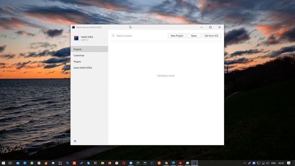Viewport: 295px width, 166px height.
Task: Open the red Opera browser taskbar icon
Action: [x=124, y=163]
